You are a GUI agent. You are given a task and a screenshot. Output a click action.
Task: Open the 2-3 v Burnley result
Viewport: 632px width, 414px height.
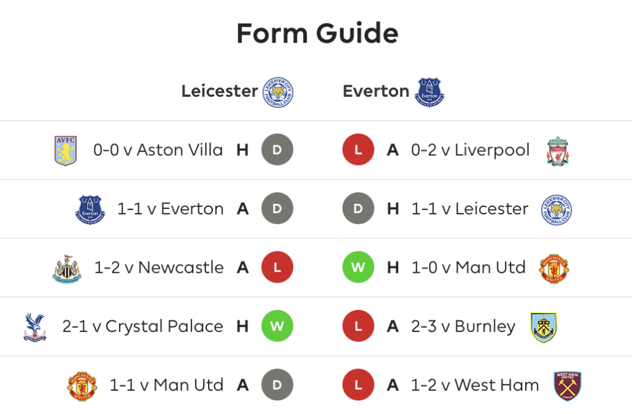pyautogui.click(x=463, y=327)
